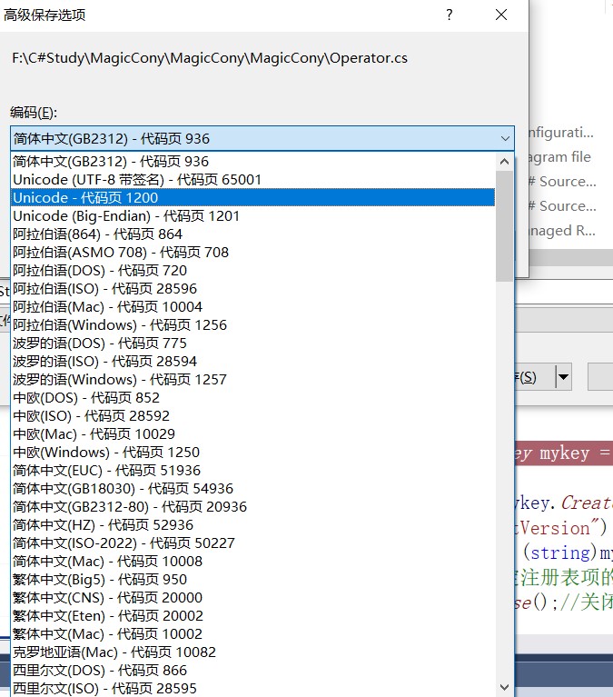613x697 pixels.
Task: Select 中欧(ISO) - 代码页 28592
Action: pos(252,416)
